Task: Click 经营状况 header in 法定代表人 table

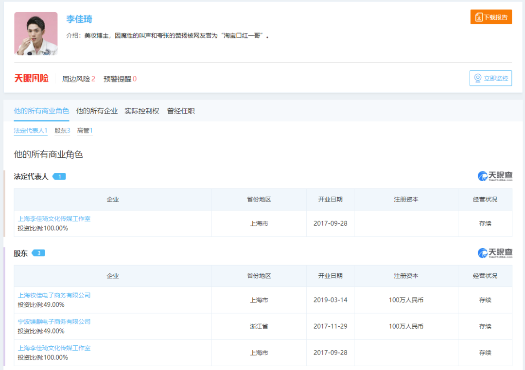Action: coord(485,200)
